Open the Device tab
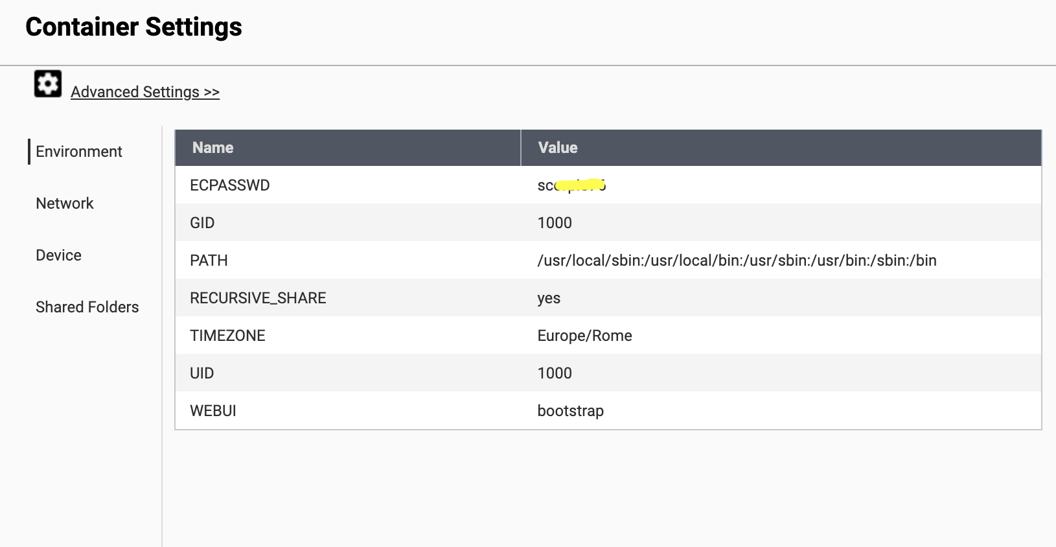This screenshot has height=547, width=1056. [58, 255]
